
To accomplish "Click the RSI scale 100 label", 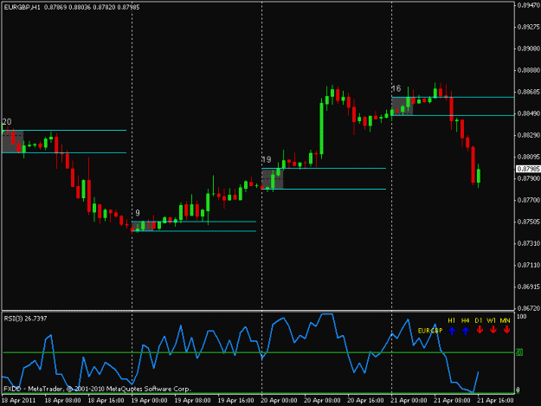I will 521,316.
